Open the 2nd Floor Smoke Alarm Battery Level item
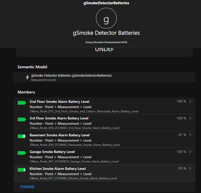Image resolution: width=201 pixels, height=193 pixels. (59, 102)
